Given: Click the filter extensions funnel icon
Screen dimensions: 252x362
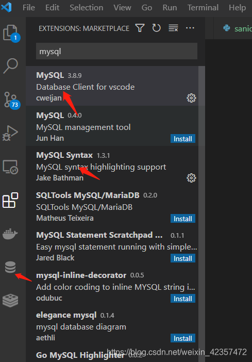Looking at the screenshot, I should 140,28.
